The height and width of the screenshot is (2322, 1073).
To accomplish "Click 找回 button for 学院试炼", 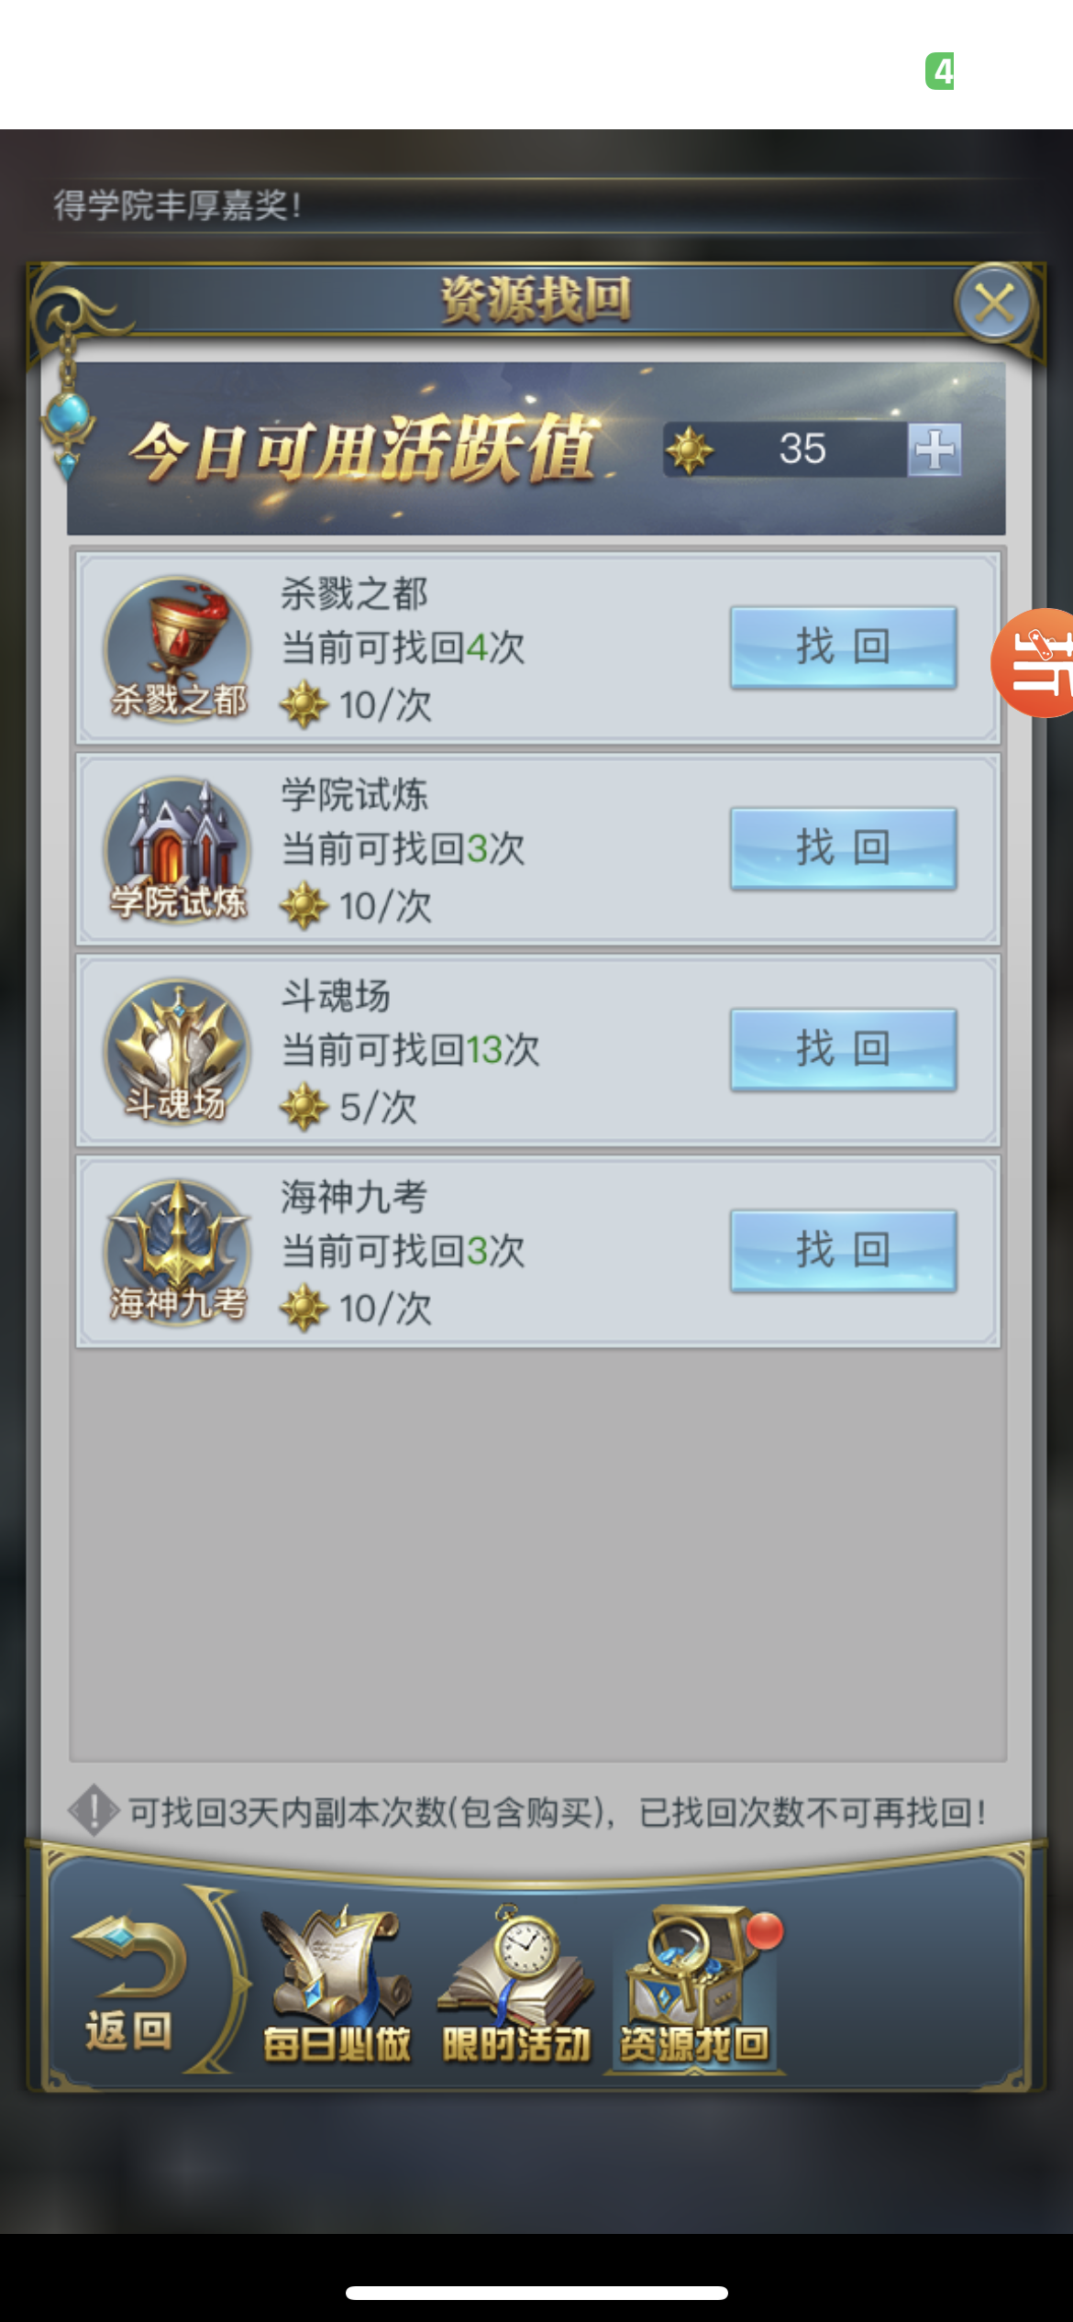I will click(843, 848).
